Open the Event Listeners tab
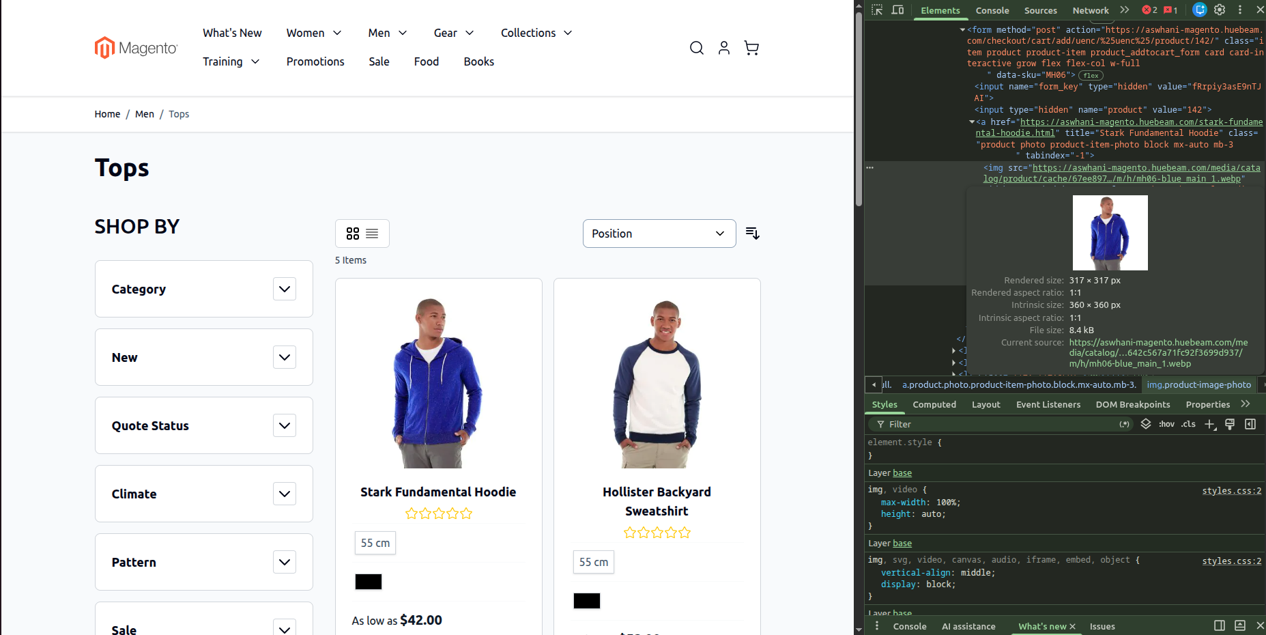1266x635 pixels. 1048,404
